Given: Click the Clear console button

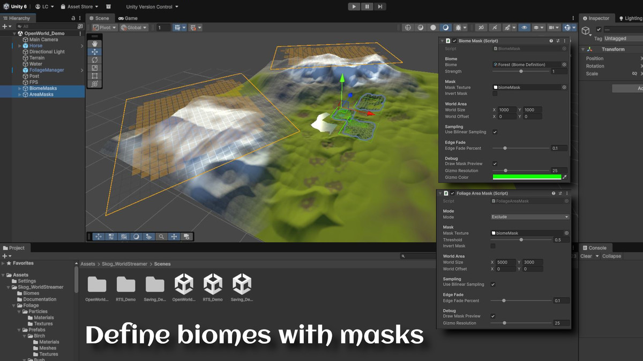Looking at the screenshot, I should 586,256.
